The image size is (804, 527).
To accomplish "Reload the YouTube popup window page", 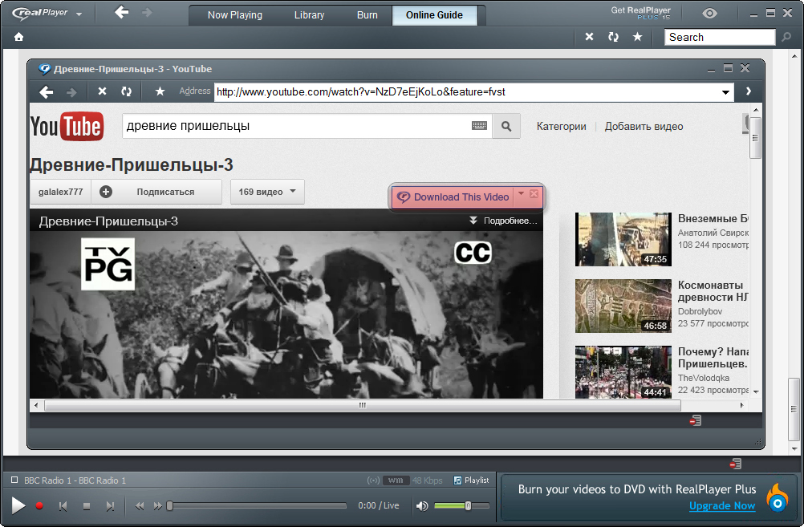I will click(126, 91).
